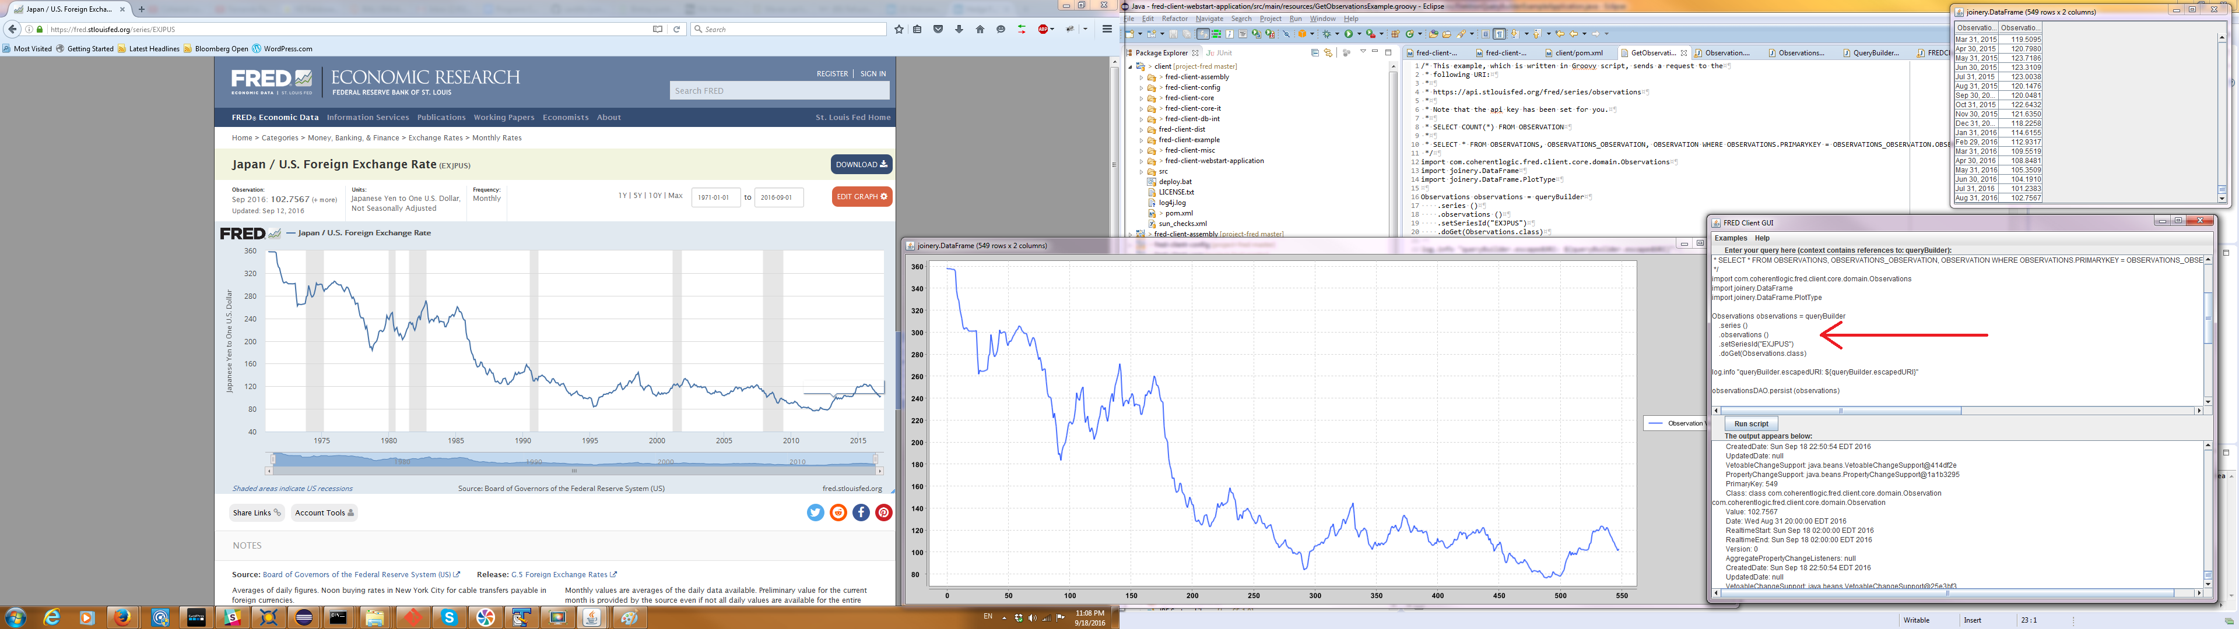
Task: Click DOWNLOAD button on FRED page
Action: click(861, 164)
